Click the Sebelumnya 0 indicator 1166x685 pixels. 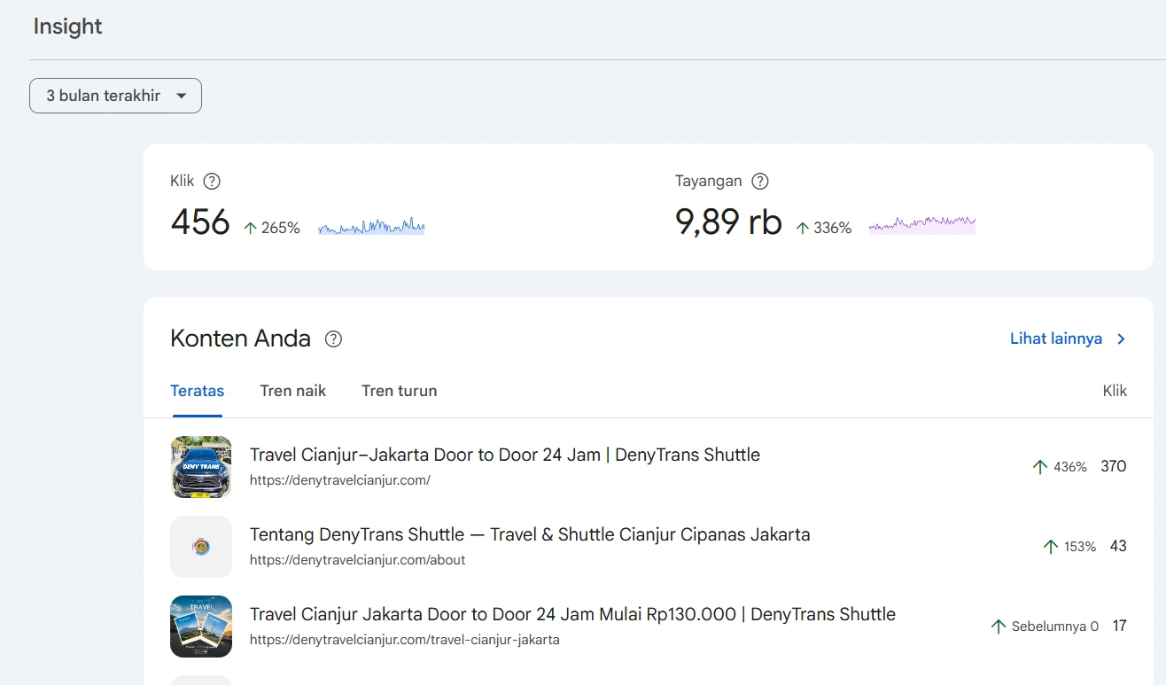[1045, 627]
